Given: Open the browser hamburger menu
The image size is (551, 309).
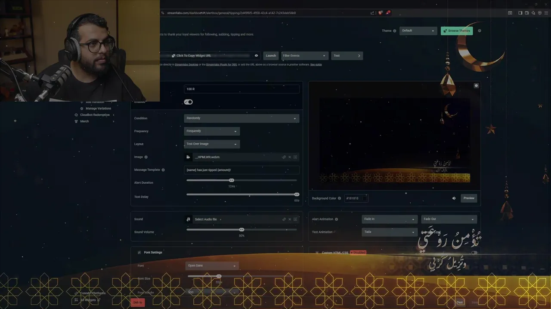Looking at the screenshot, I should coord(545,13).
